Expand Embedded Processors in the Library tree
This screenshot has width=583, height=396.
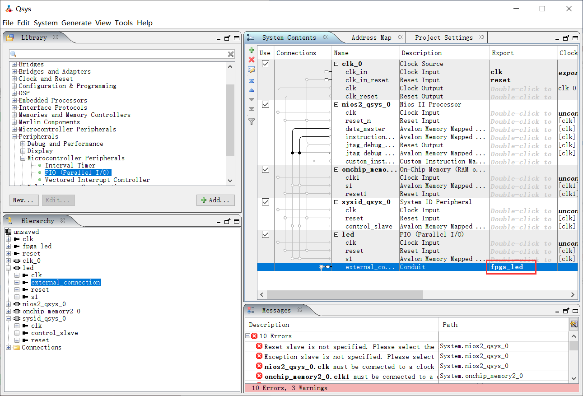[x=14, y=100]
